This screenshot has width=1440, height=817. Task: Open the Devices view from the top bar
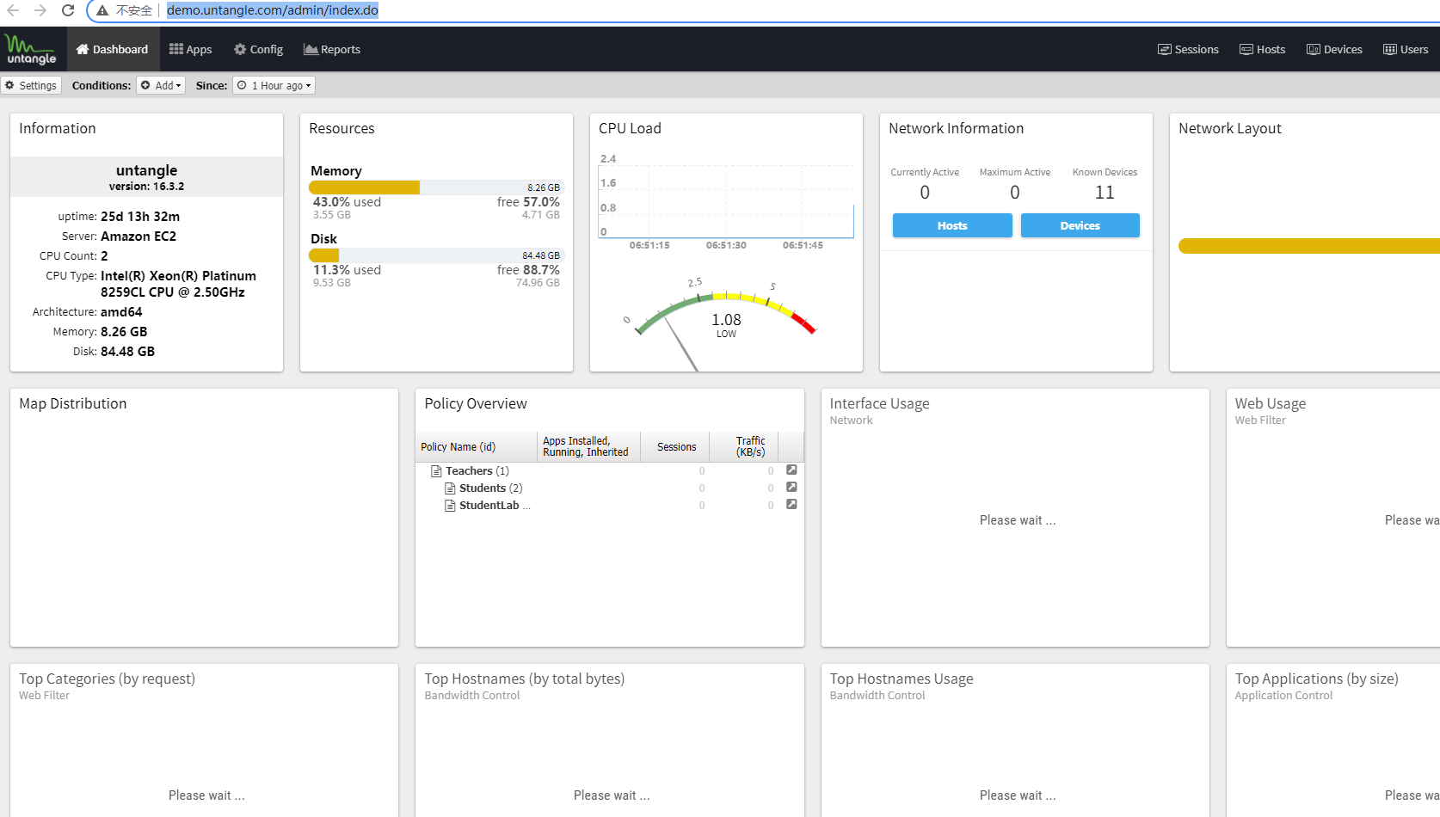tap(1334, 49)
